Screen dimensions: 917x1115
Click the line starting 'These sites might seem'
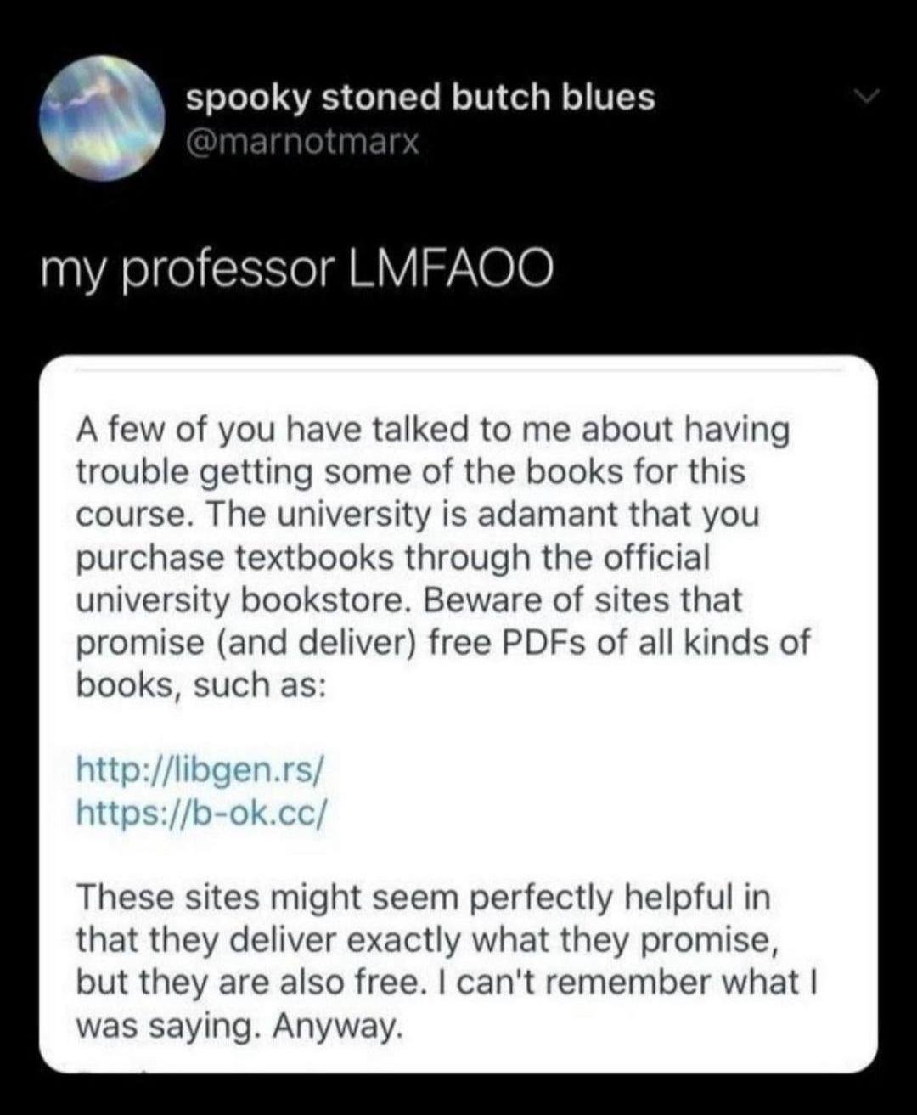[423, 898]
